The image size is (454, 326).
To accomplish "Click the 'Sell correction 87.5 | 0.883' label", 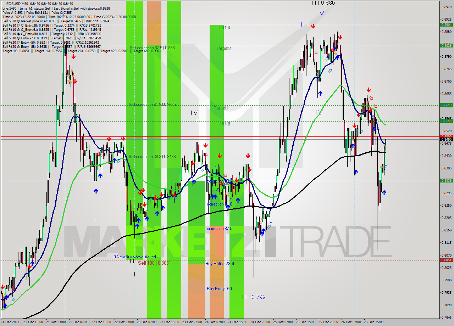I will coord(152,48).
